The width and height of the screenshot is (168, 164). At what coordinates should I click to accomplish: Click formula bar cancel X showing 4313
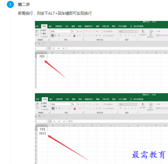pos(54,121)
